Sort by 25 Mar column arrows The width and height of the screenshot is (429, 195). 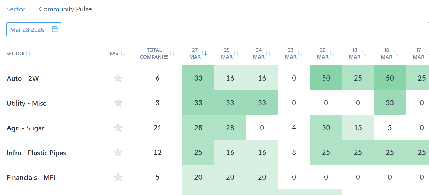[236, 53]
